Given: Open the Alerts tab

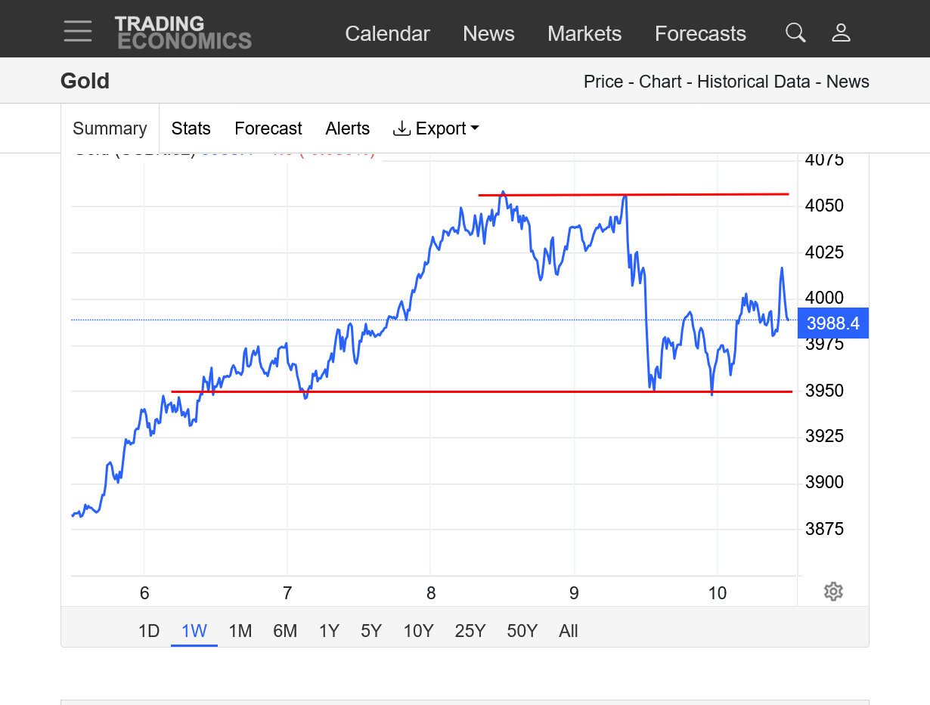Looking at the screenshot, I should coord(348,128).
